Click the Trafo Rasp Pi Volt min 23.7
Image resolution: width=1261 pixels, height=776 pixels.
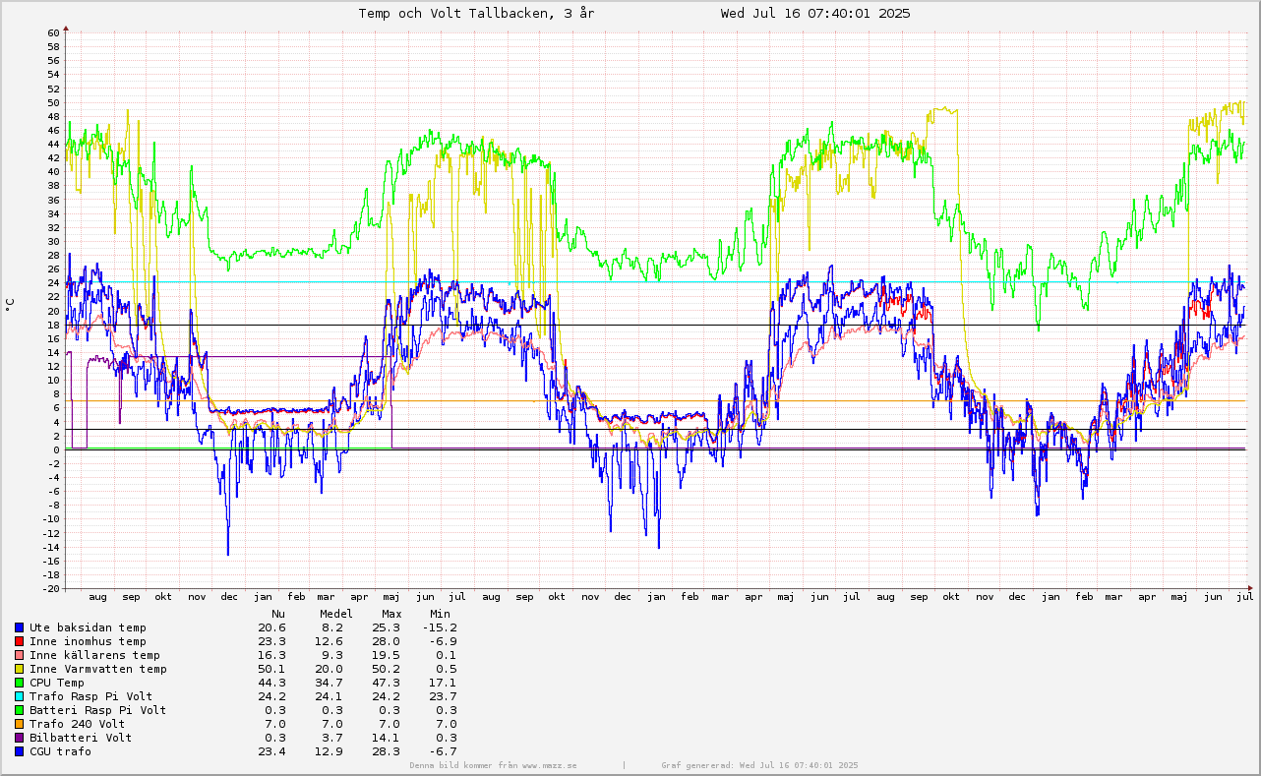[444, 696]
